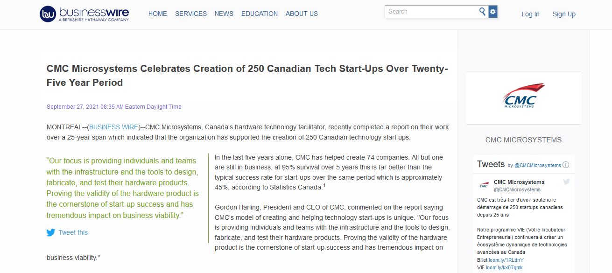Click the Sign Up link
Image resolution: width=612 pixels, height=273 pixels.
tap(563, 14)
